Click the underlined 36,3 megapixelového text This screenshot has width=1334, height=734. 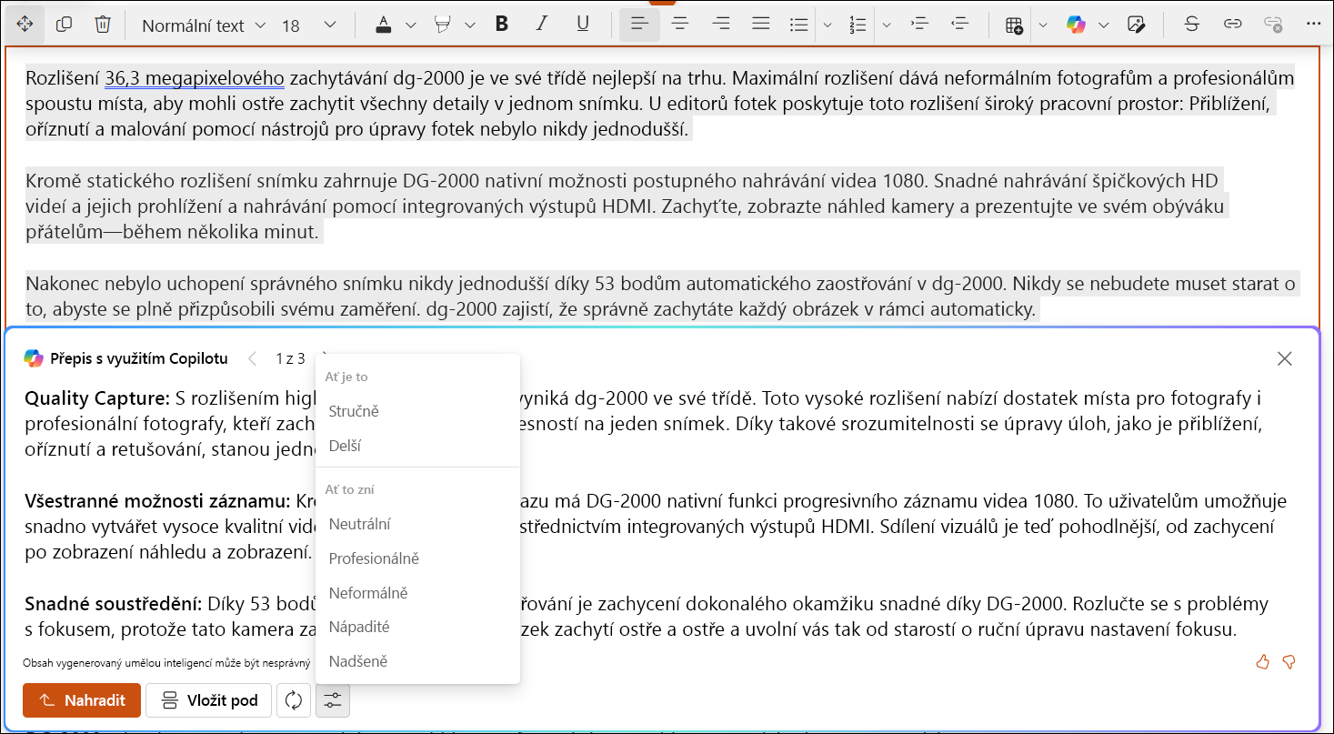tap(195, 77)
